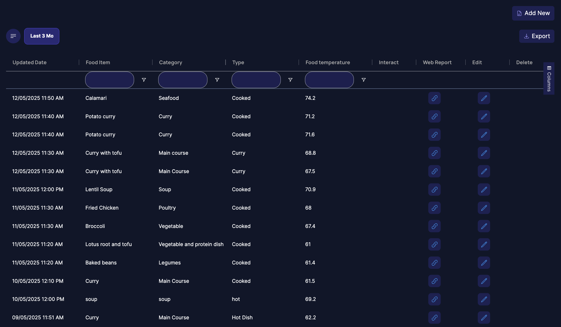Expand the Columns side panel
Image resolution: width=561 pixels, height=327 pixels.
tap(549, 79)
